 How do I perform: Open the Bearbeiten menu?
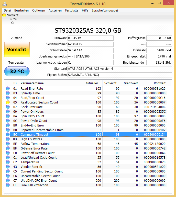tap(21, 10)
